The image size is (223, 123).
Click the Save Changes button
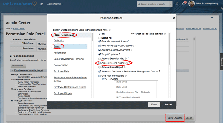[175, 118]
